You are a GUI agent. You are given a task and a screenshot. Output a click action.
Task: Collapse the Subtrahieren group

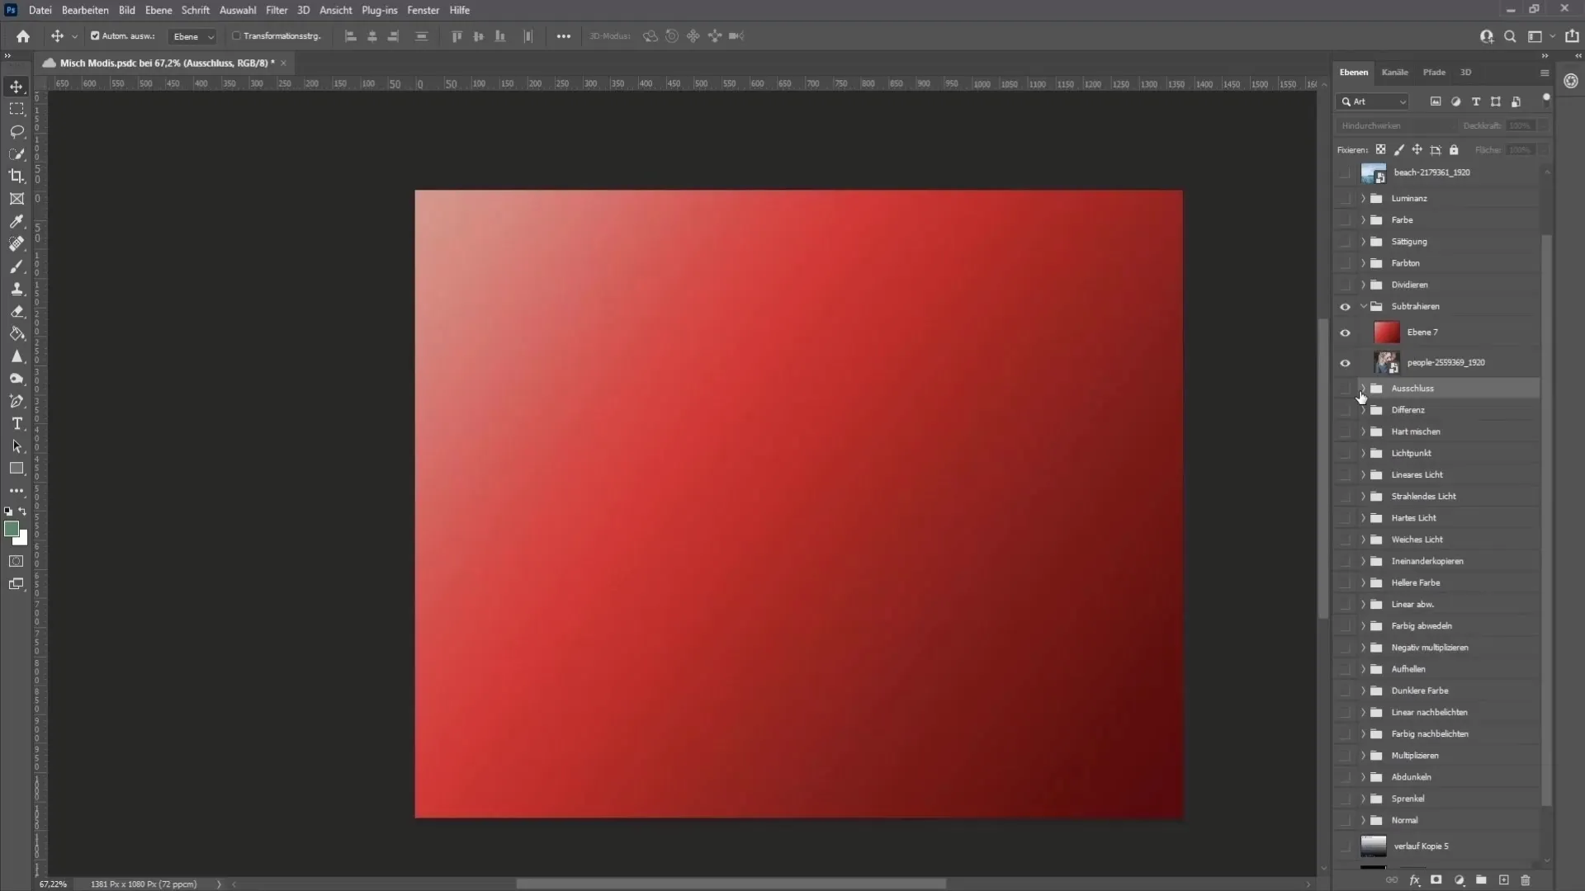(x=1364, y=306)
